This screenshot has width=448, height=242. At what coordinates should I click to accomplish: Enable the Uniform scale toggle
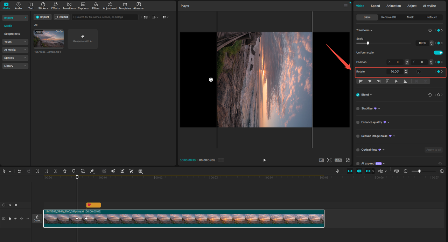[x=438, y=52]
